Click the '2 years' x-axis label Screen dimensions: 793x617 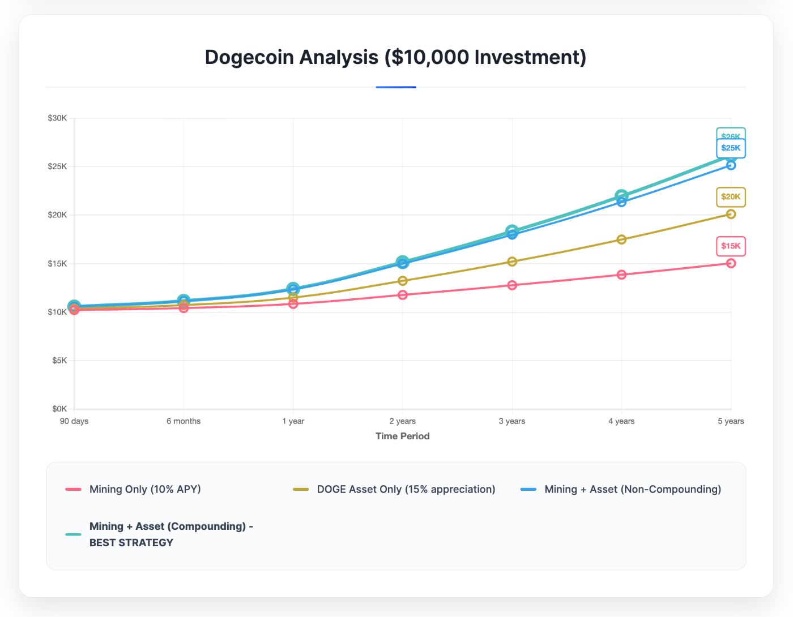tap(403, 421)
